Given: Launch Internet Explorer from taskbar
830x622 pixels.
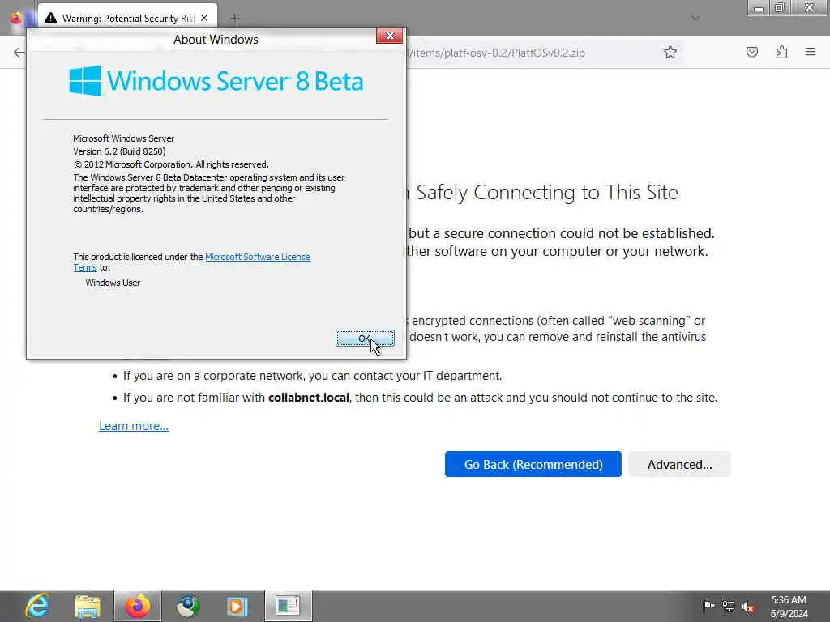Looking at the screenshot, I should click(x=37, y=606).
